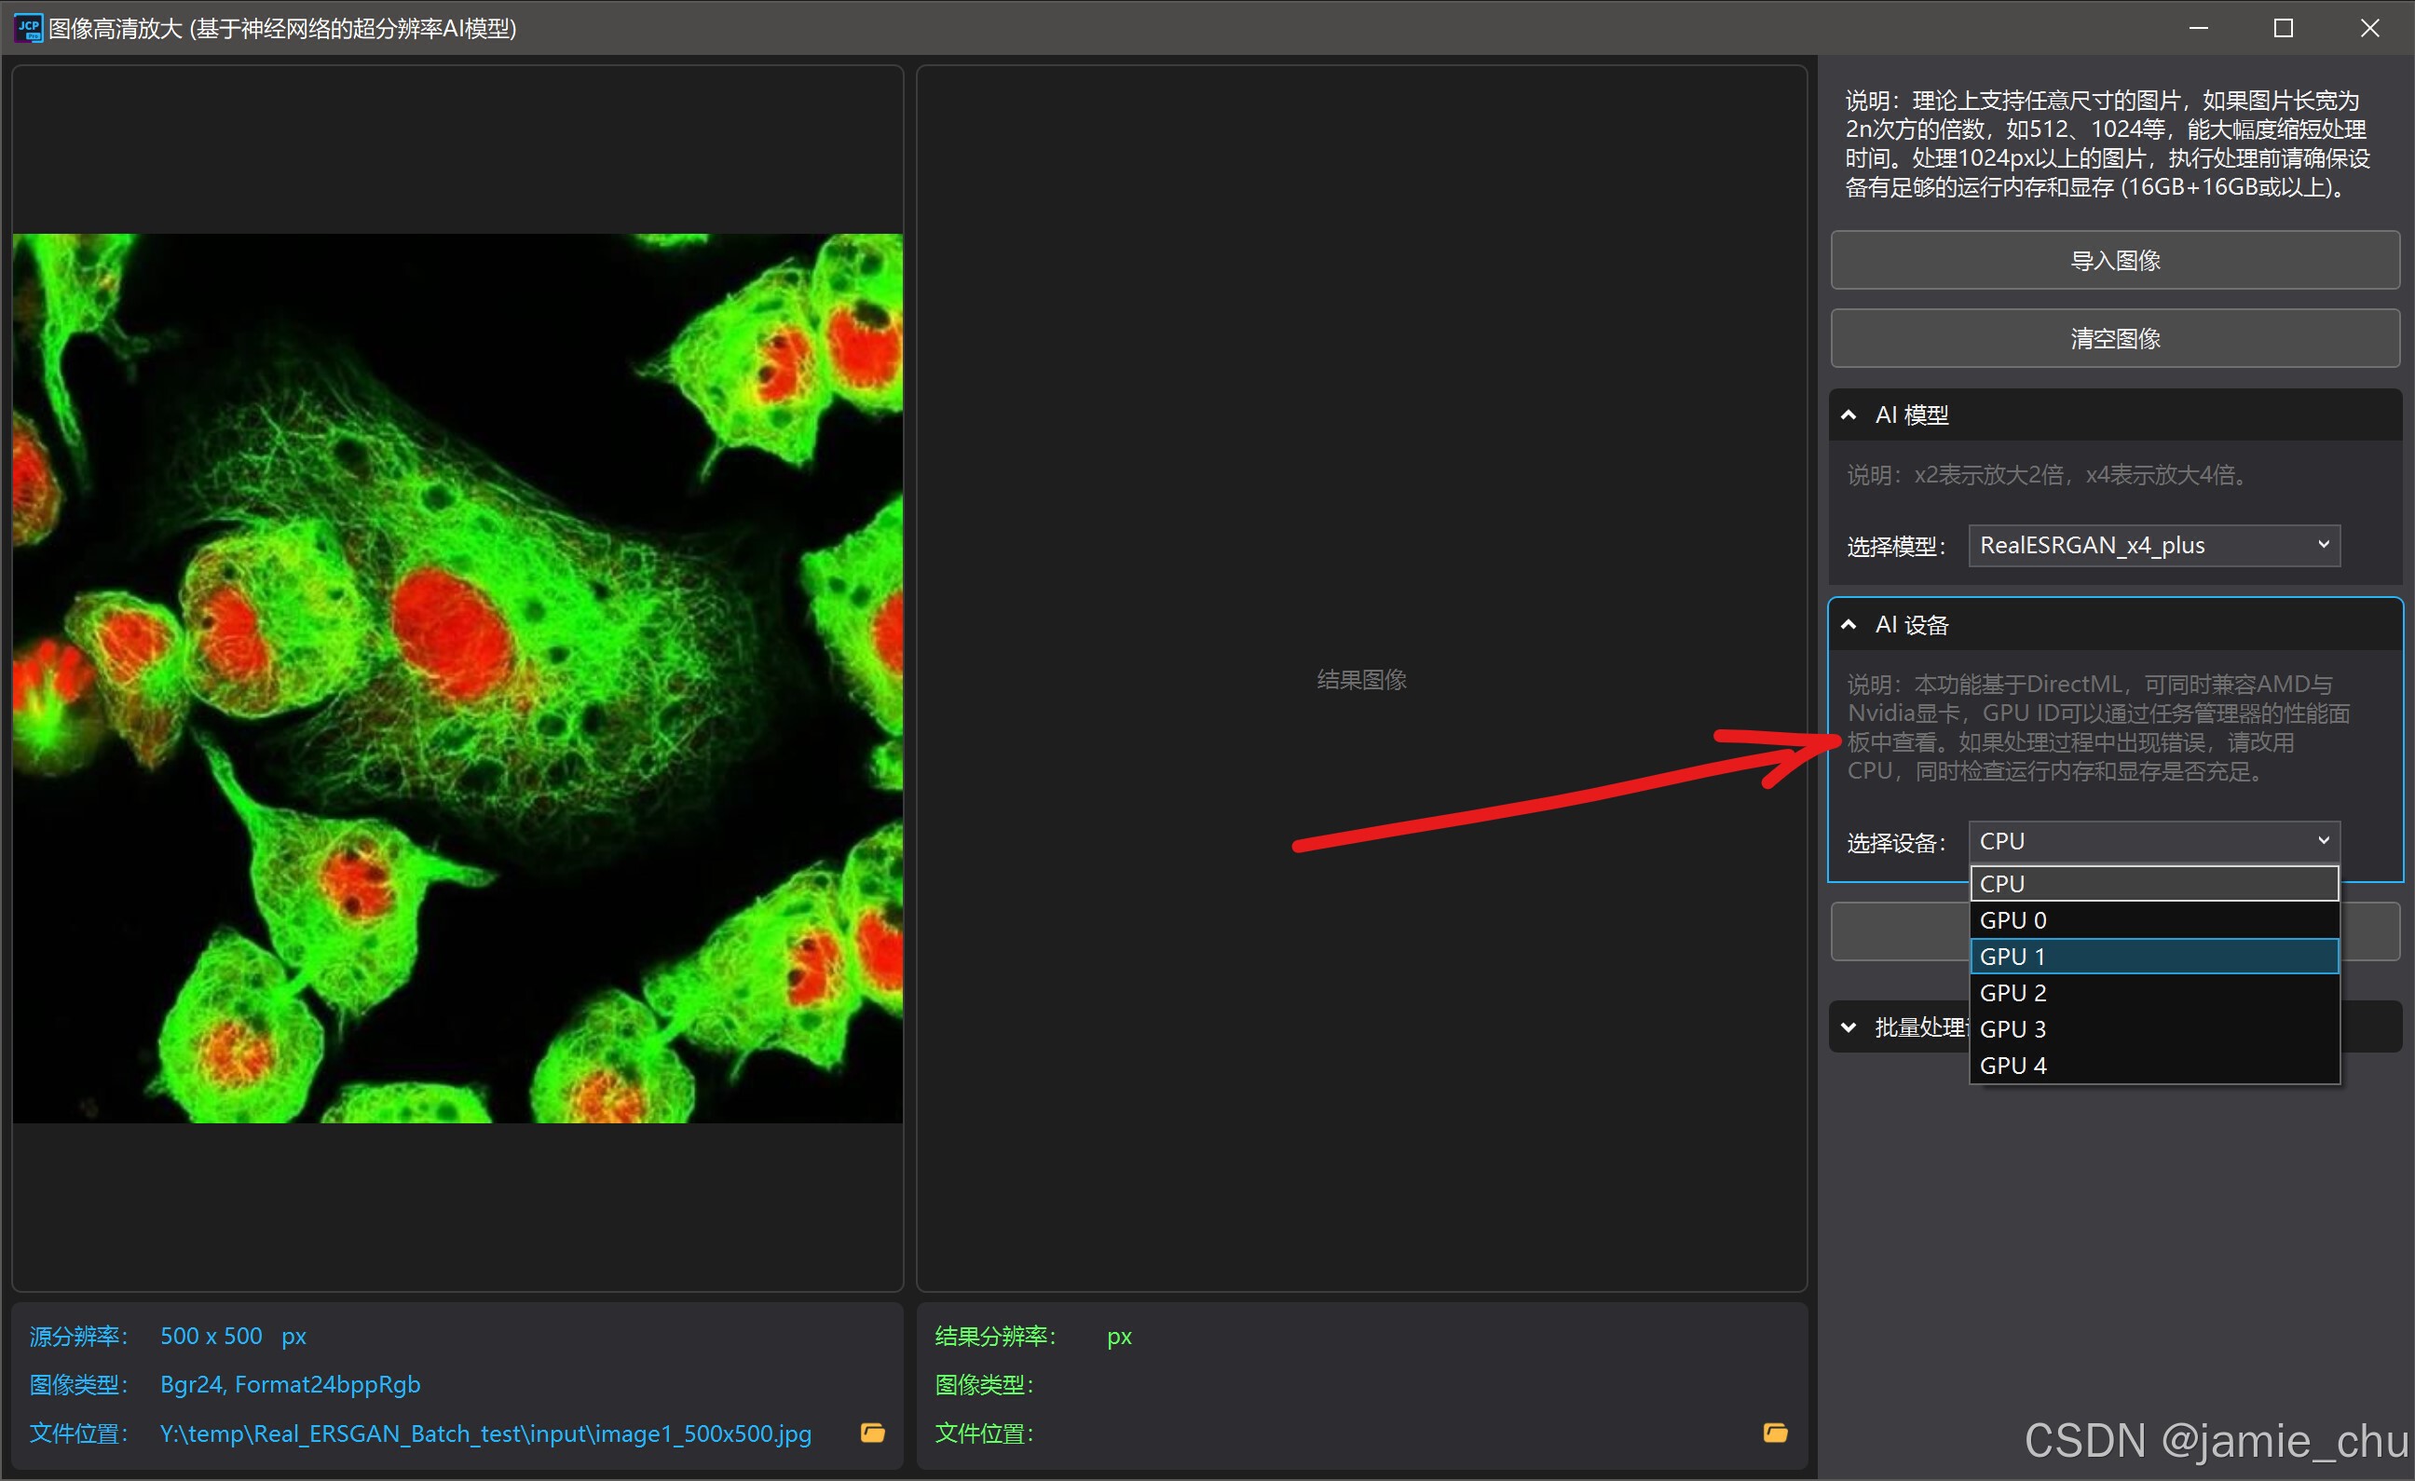The height and width of the screenshot is (1481, 2415).
Task: Open the source image folder icon
Action: point(871,1433)
